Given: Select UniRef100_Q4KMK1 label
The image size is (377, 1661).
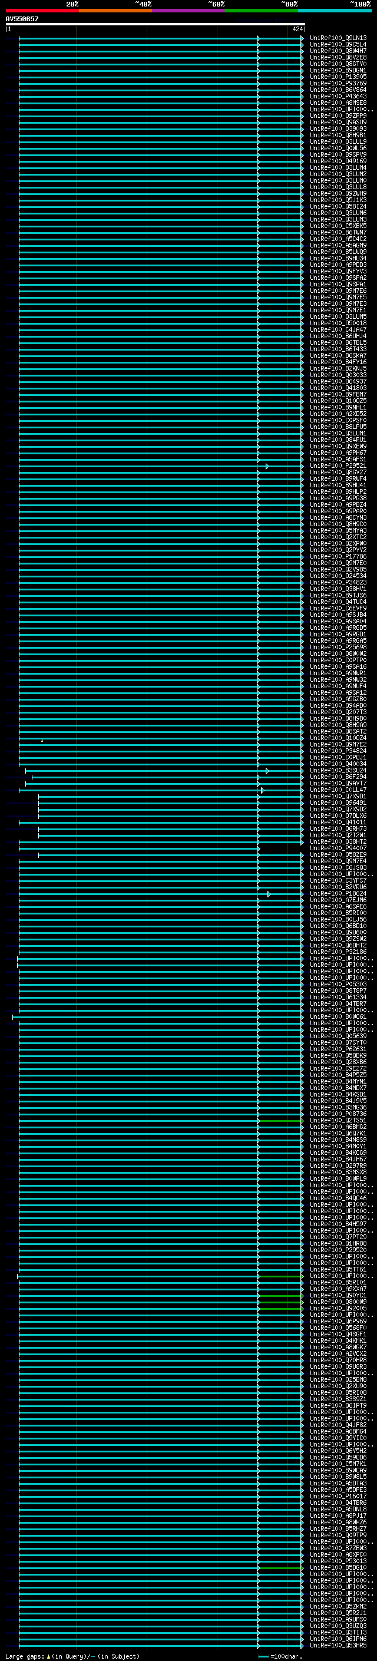Looking at the screenshot, I should 338,1340.
